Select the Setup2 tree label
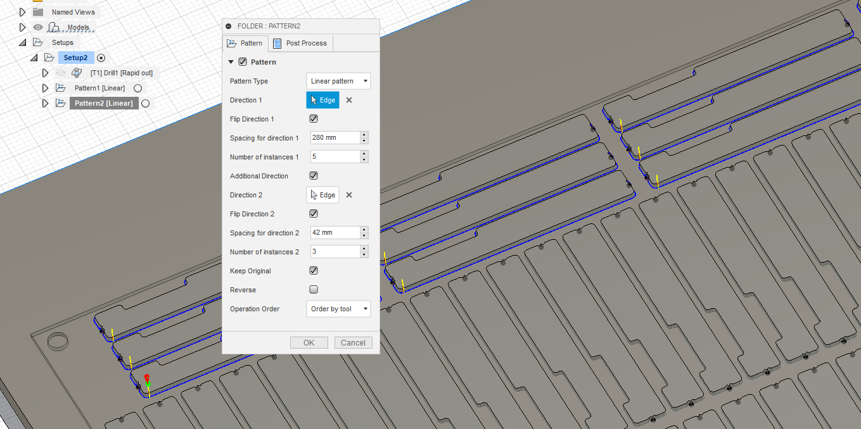Screen dimensions: 861x429 point(76,58)
